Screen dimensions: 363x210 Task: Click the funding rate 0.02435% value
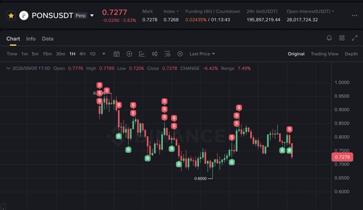(196, 20)
